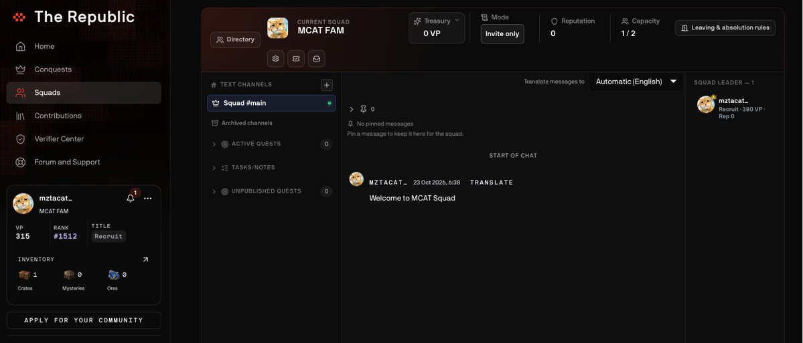Open the squad inbox tray icon

(x=317, y=59)
